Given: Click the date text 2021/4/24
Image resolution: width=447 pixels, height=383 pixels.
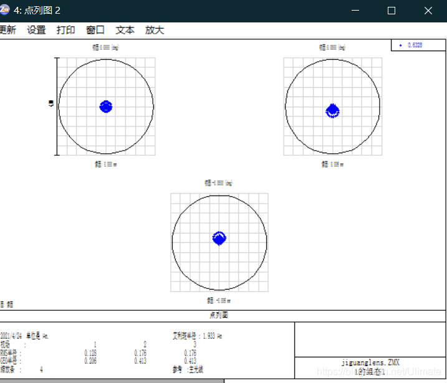Looking at the screenshot, I should (11, 336).
